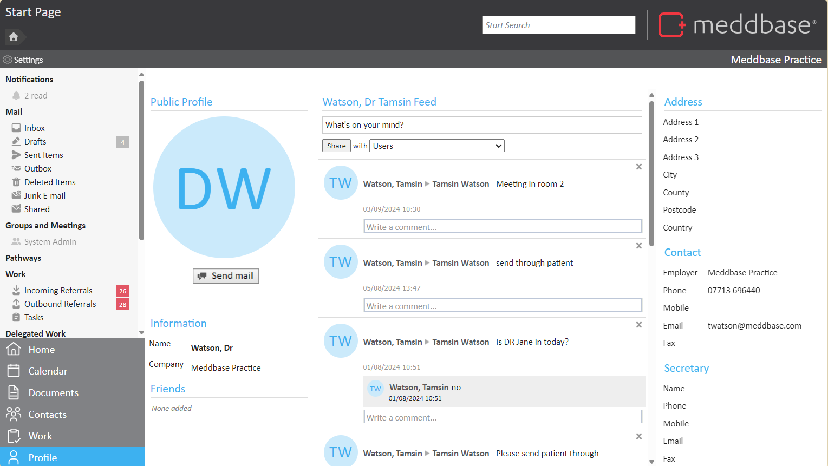Dismiss the 'Meeting in room 2' post
Screen dimensions: 828x466
coord(639,167)
